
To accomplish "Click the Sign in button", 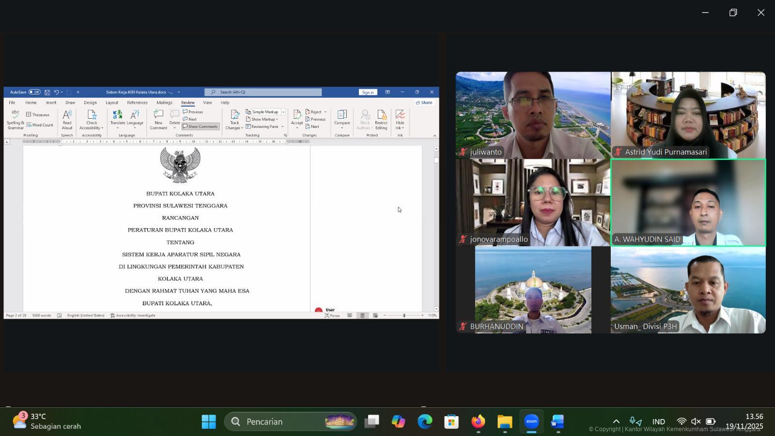I will [x=368, y=92].
